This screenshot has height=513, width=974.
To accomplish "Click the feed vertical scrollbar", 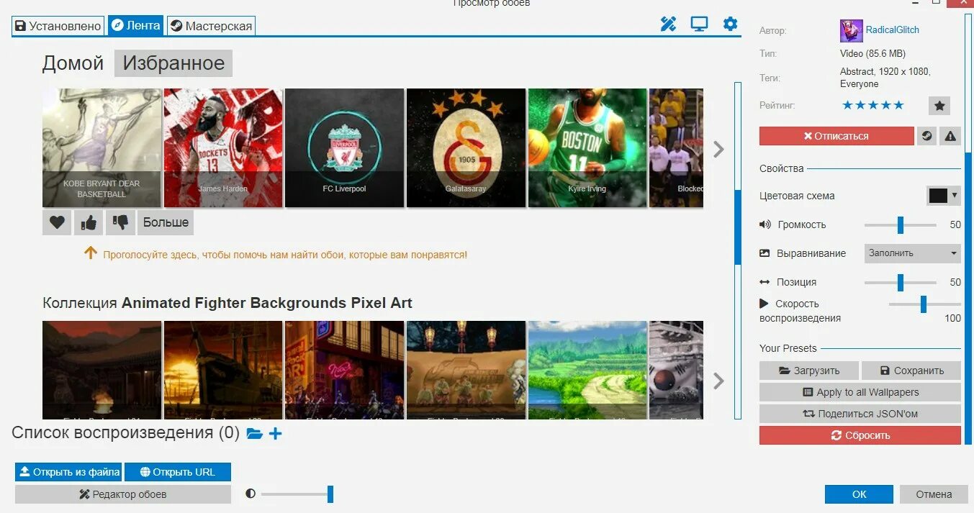I will [x=737, y=250].
